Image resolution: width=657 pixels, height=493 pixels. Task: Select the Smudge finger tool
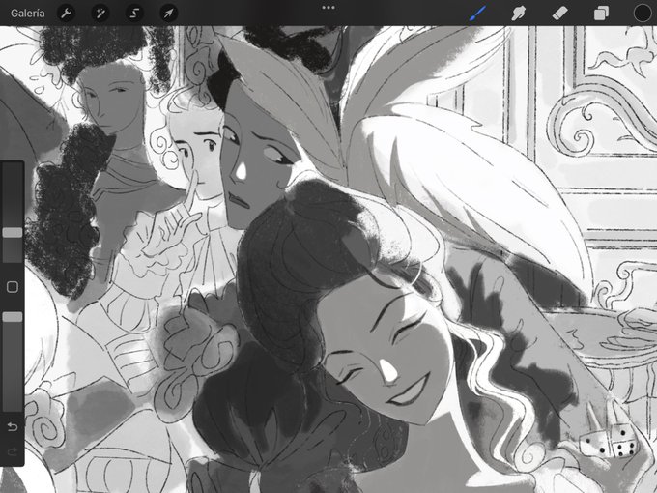pos(519,14)
